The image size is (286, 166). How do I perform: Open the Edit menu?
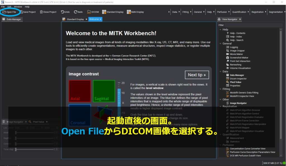(9, 7)
